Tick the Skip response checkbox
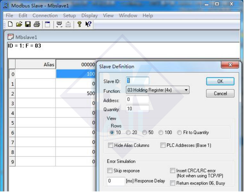The height and width of the screenshot is (192, 244). pyautogui.click(x=110, y=171)
